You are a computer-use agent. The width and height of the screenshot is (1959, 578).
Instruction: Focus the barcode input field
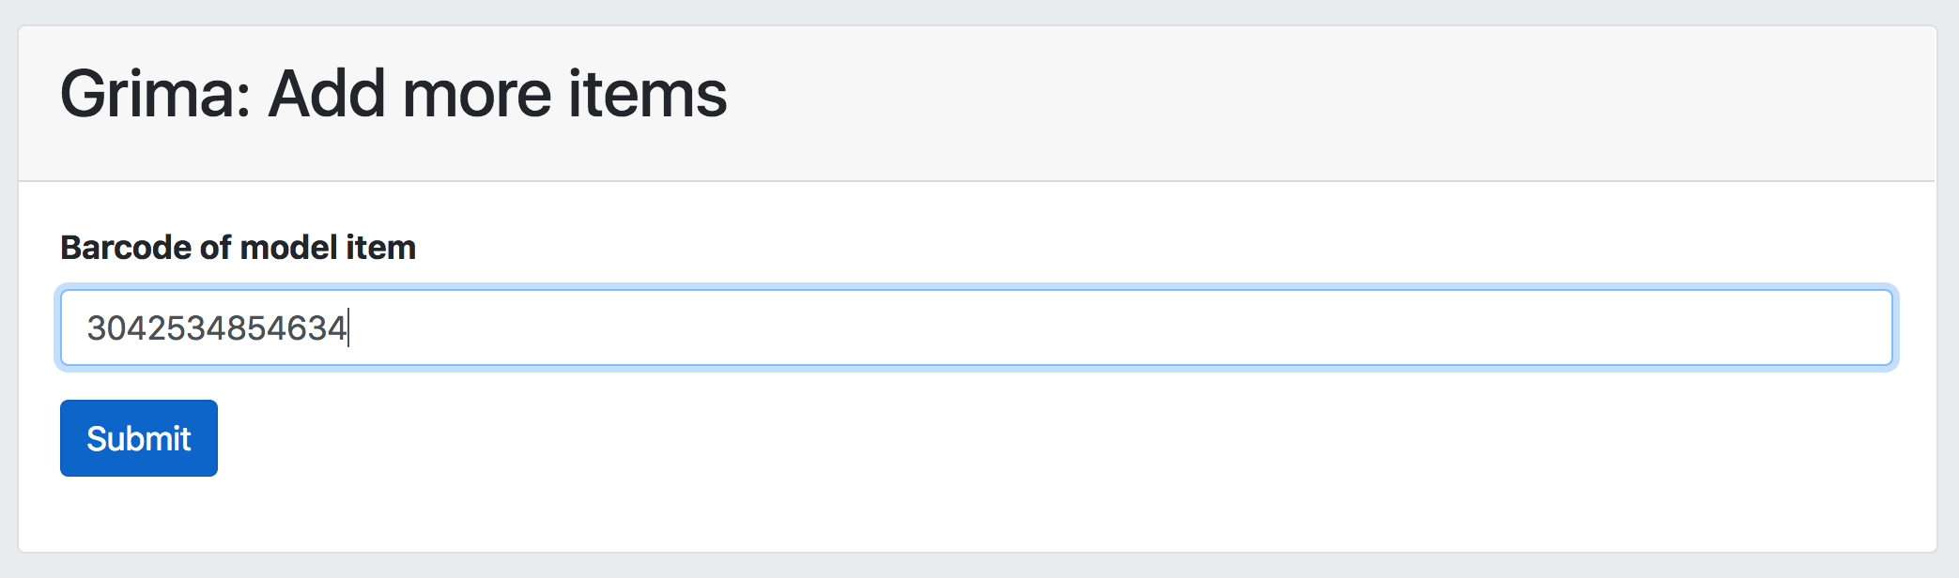pos(977,327)
